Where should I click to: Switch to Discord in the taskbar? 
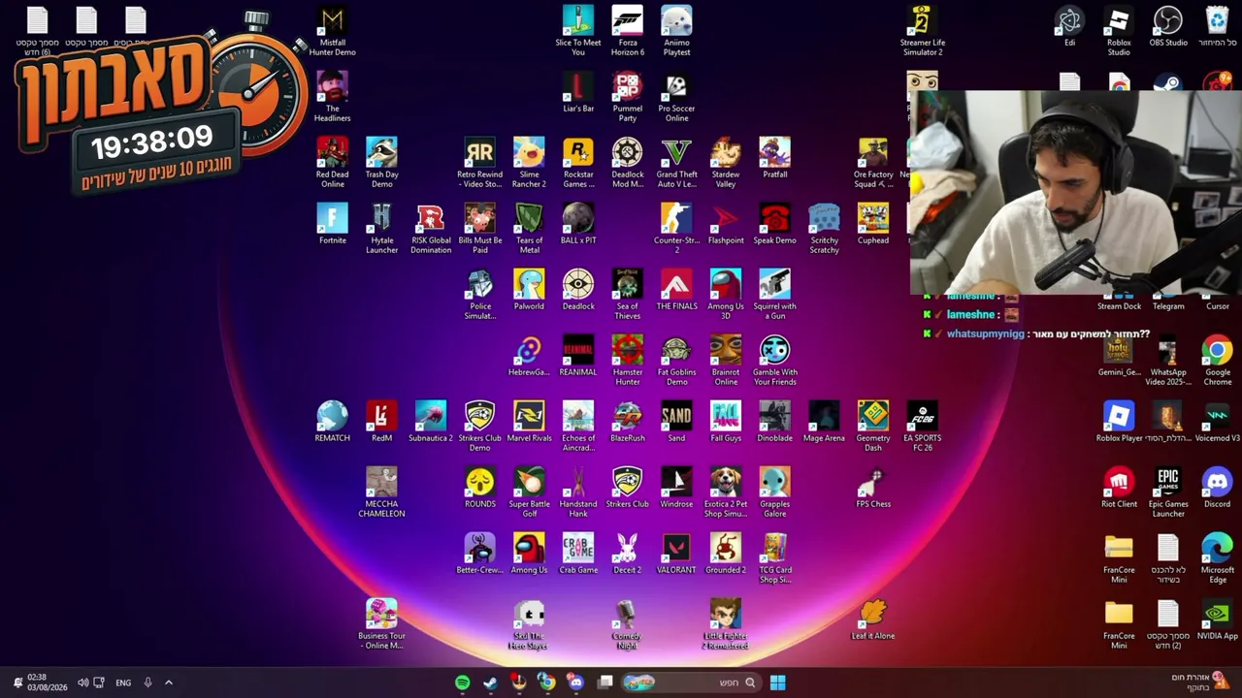pos(575,682)
